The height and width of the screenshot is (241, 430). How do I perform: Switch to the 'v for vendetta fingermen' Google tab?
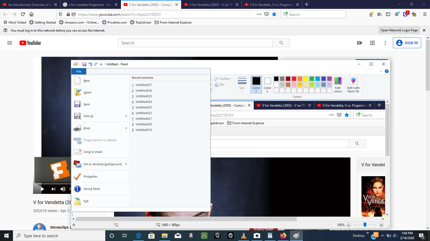[x=90, y=5]
